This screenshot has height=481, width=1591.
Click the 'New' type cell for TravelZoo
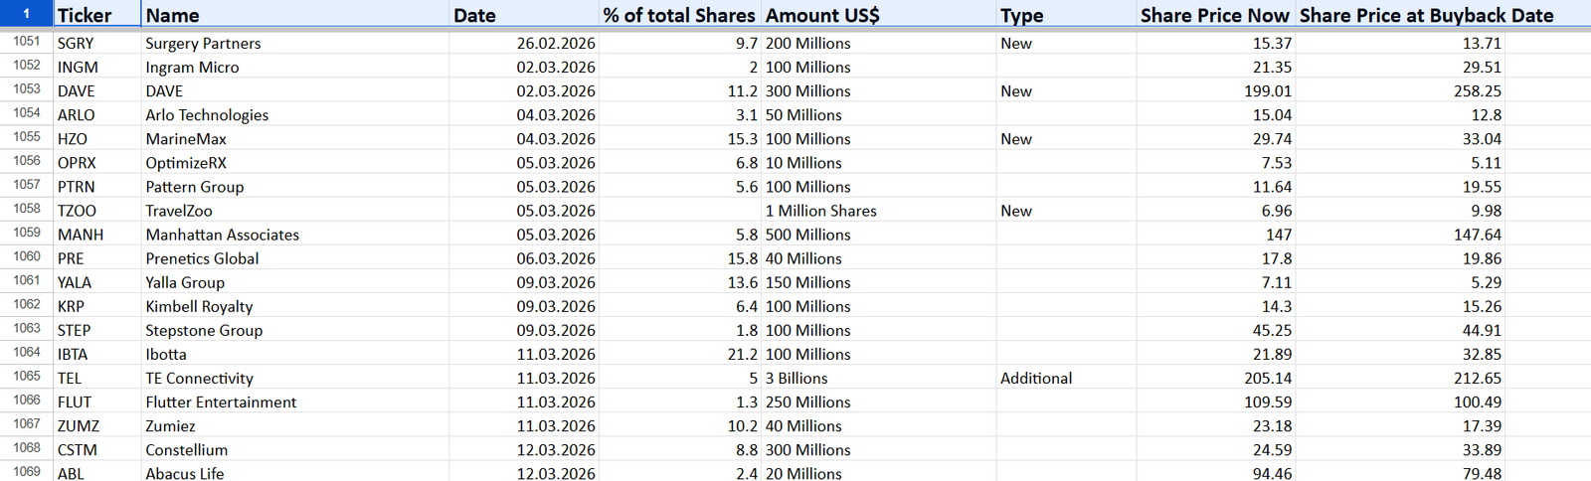tap(1066, 210)
